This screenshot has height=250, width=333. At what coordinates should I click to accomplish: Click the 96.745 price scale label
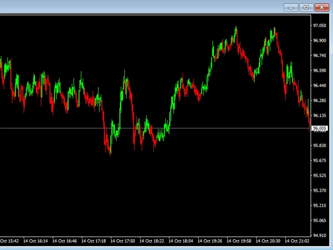tap(320, 55)
